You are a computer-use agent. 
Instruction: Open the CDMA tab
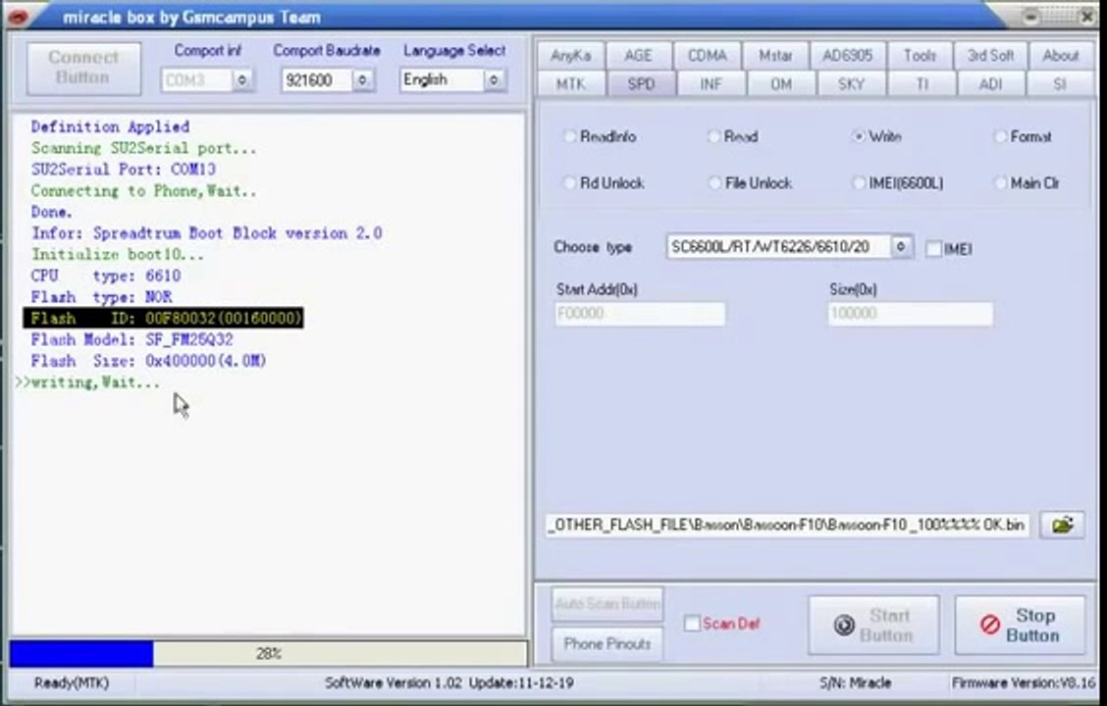coord(707,56)
